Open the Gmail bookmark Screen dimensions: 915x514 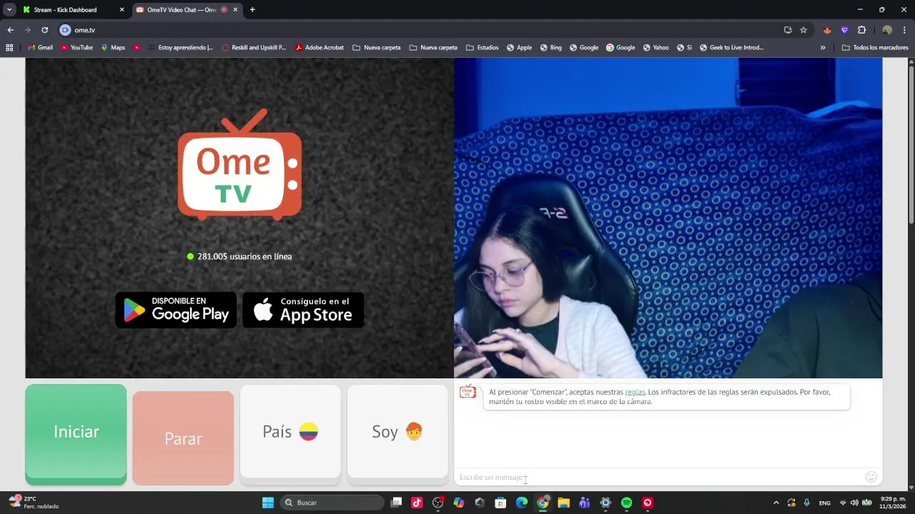[x=40, y=48]
